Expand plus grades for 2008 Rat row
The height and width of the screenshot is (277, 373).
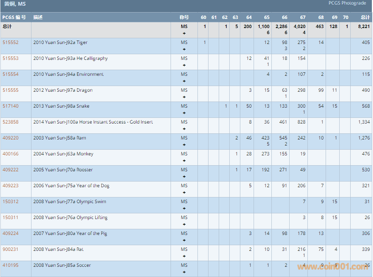[x=184, y=256]
